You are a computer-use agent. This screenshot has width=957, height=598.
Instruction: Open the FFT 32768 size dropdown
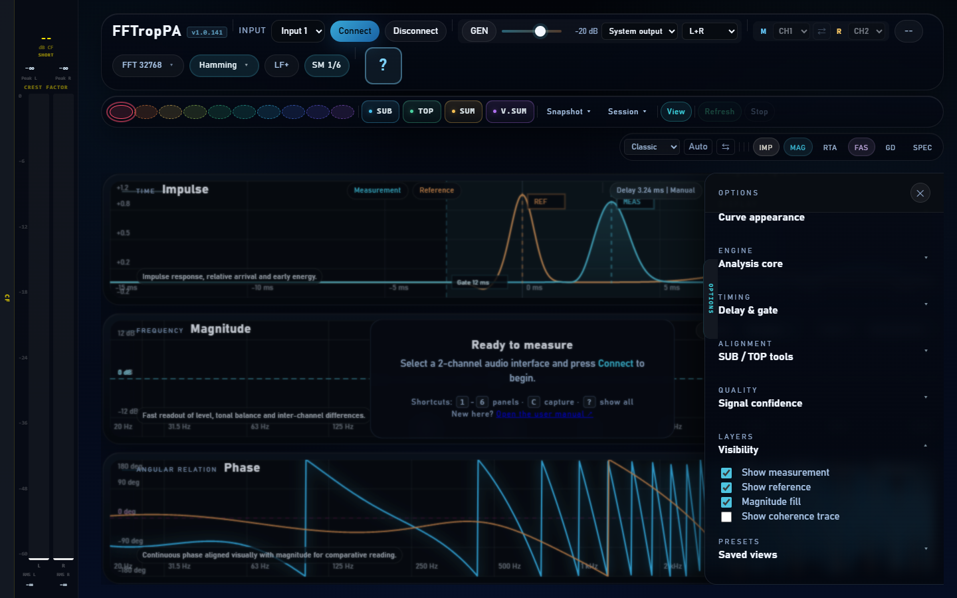148,65
